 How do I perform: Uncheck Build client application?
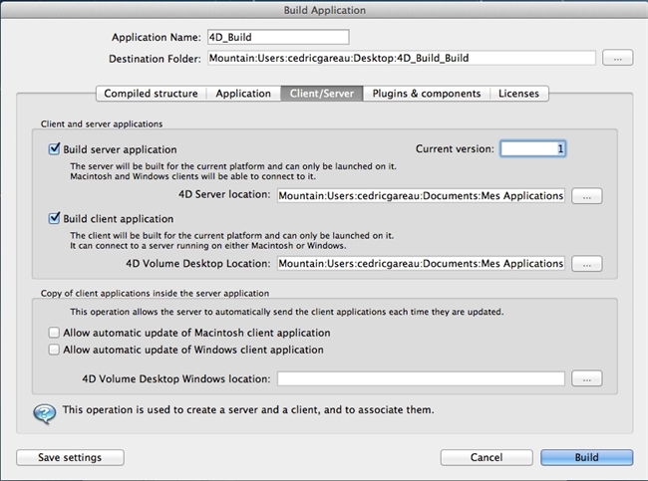tap(55, 217)
